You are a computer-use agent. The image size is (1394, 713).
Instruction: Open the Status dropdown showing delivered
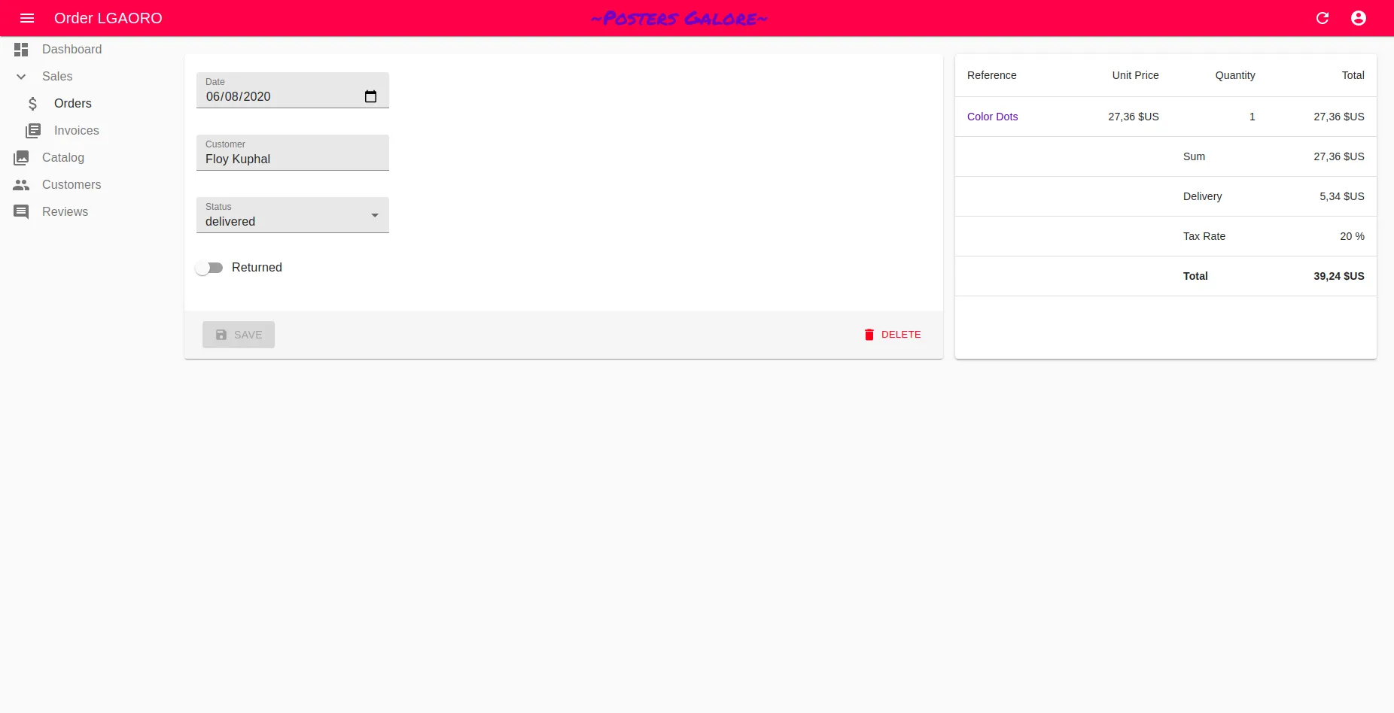(292, 218)
